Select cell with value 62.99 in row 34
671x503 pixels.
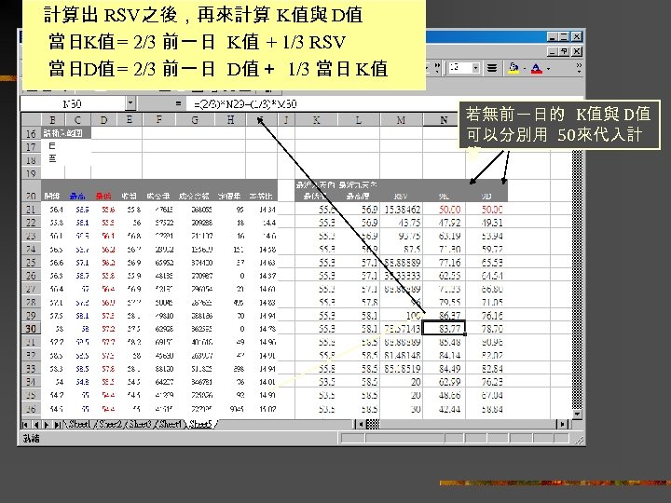click(444, 382)
